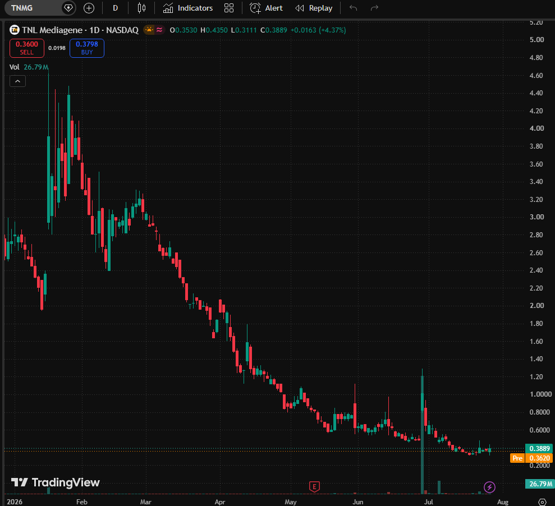Click the earnings E marker

point(314,487)
